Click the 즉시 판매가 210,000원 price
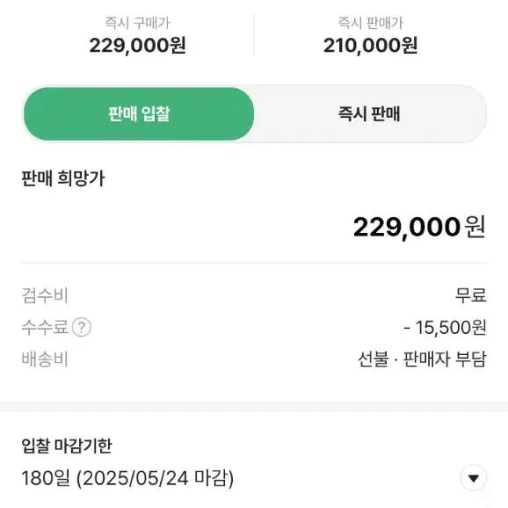 pos(370,45)
